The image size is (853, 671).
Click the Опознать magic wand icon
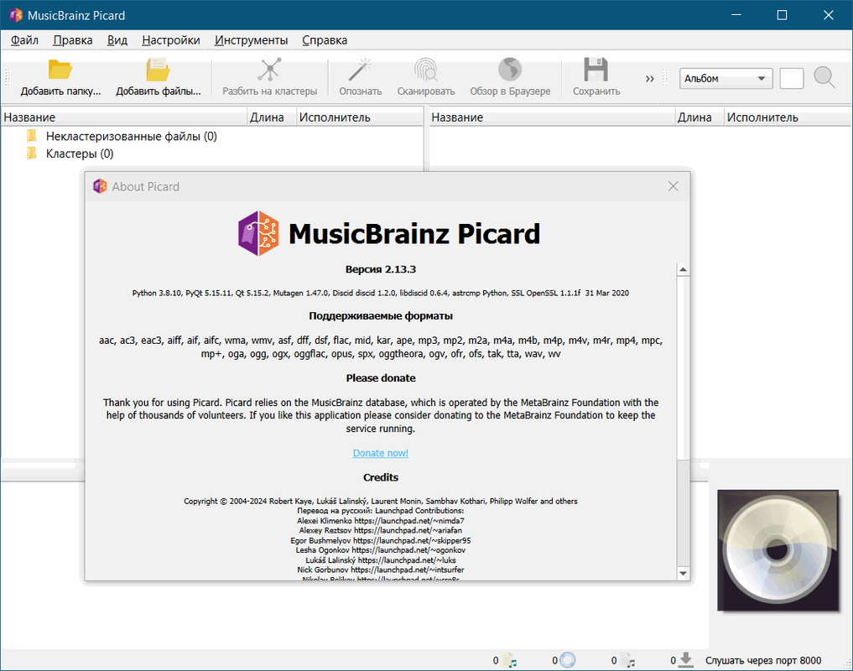[x=360, y=70]
